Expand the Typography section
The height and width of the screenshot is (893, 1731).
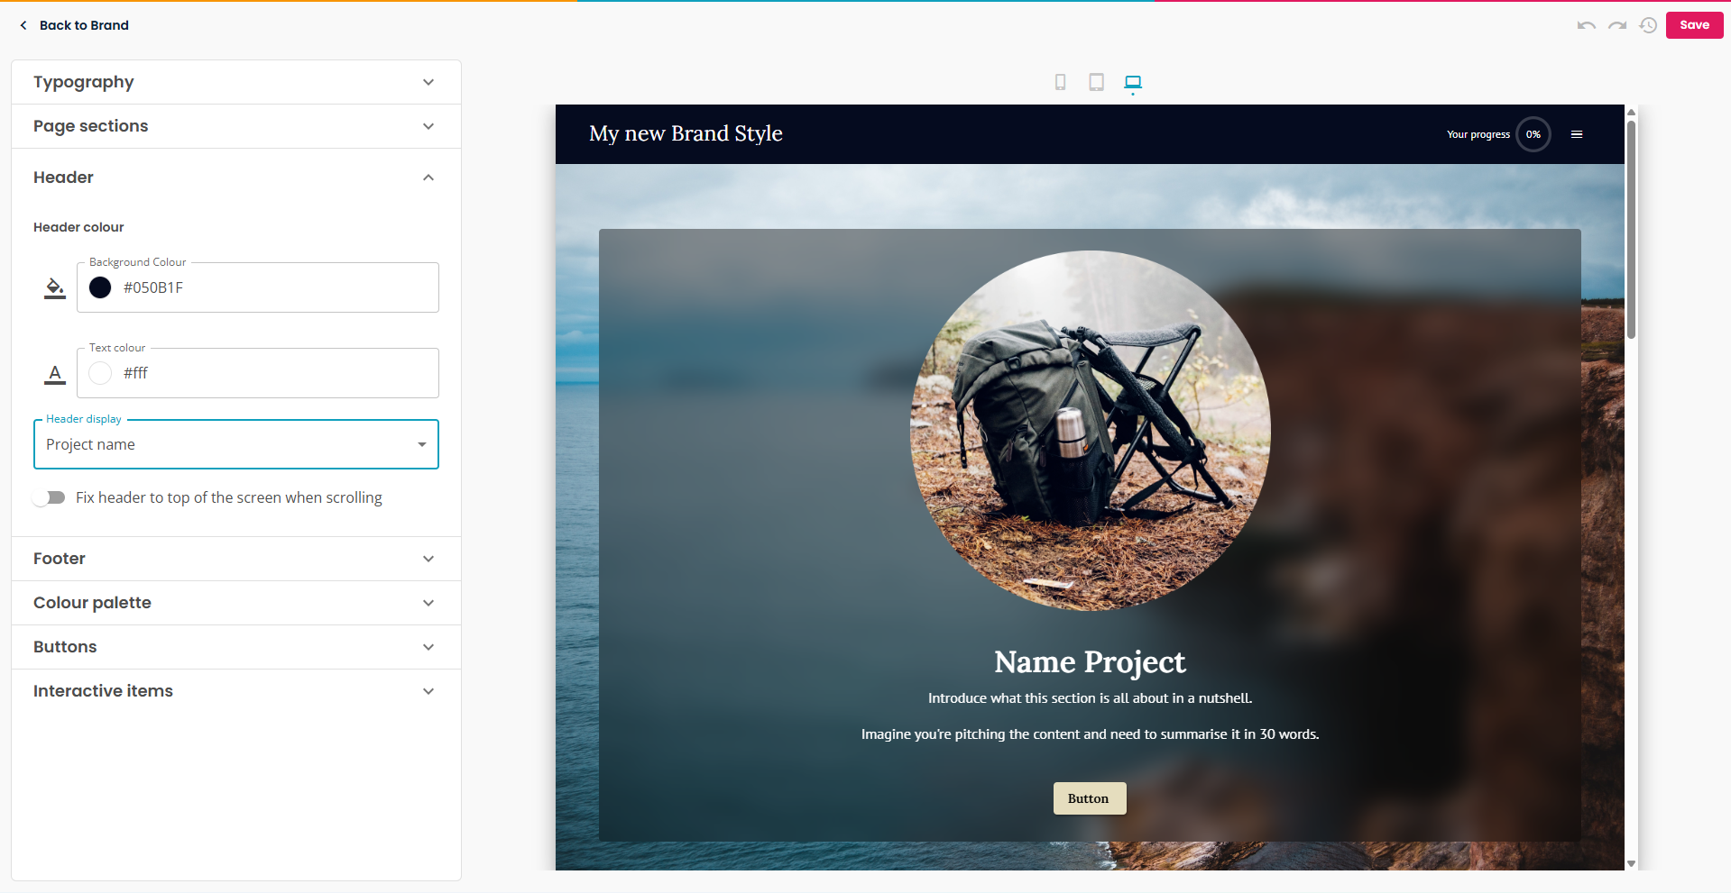(236, 82)
